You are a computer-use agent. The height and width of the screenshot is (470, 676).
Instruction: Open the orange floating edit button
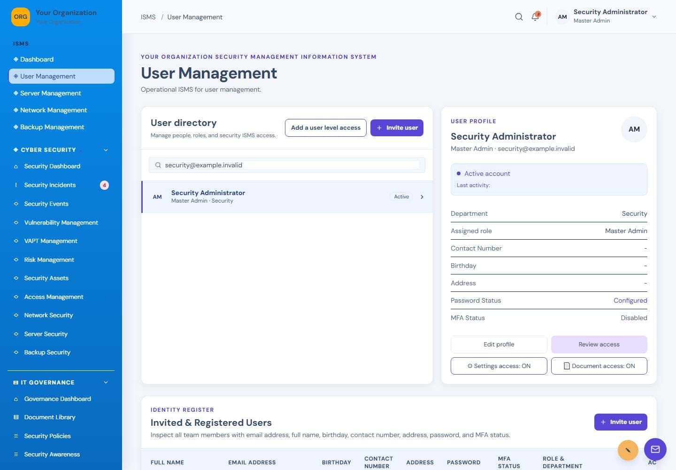pos(628,450)
